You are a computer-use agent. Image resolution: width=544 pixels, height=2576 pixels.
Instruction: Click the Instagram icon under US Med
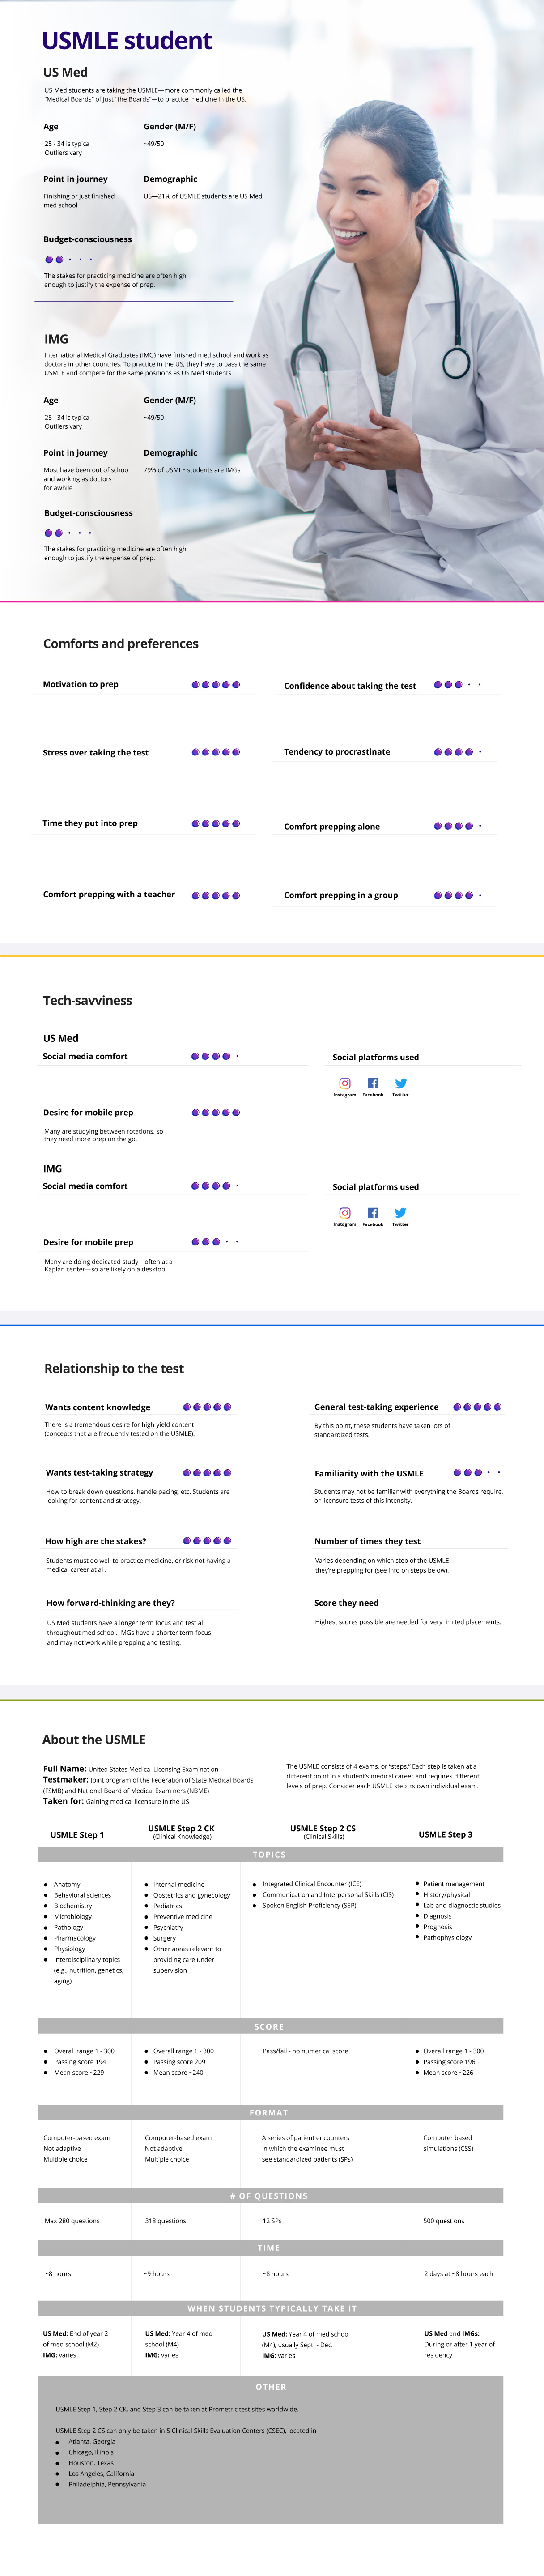[345, 1083]
